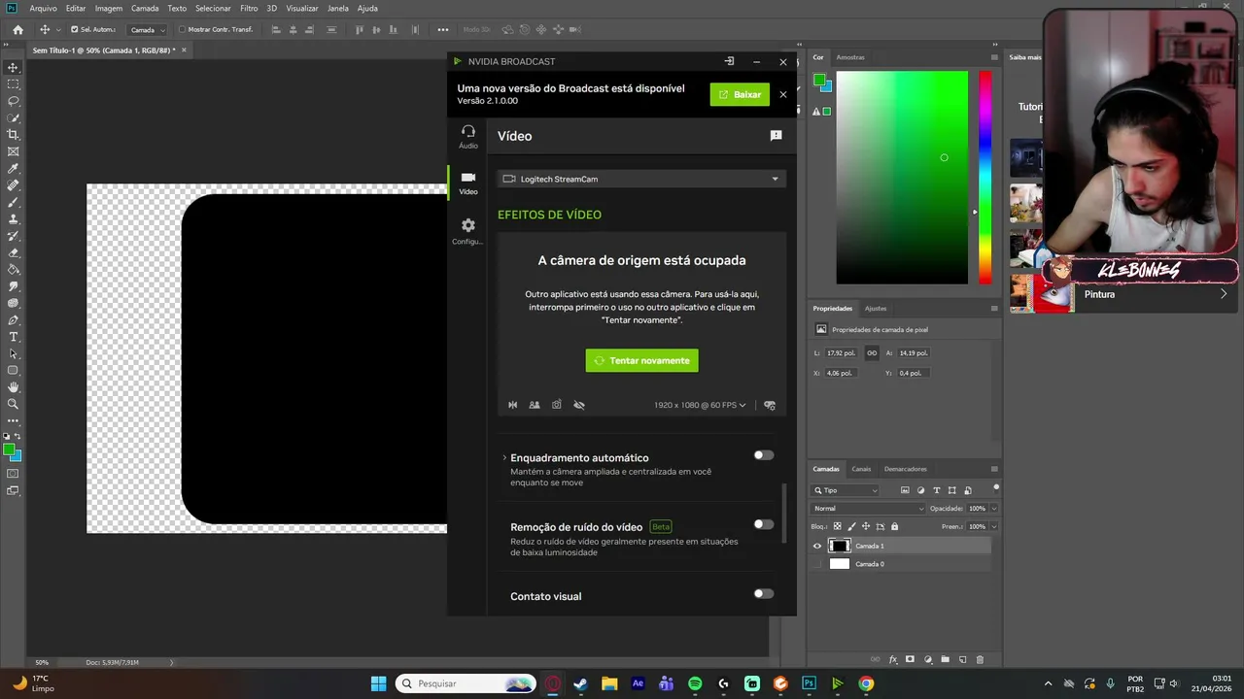Image resolution: width=1244 pixels, height=699 pixels.
Task: Open the Filtro menu
Action: click(x=249, y=8)
